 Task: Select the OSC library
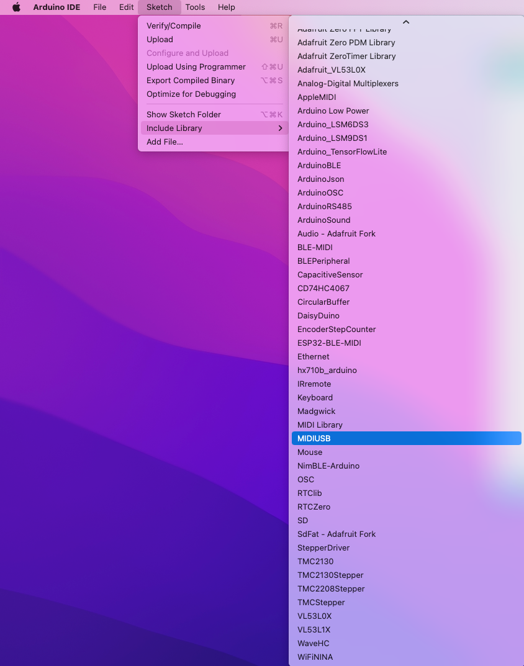click(407, 479)
